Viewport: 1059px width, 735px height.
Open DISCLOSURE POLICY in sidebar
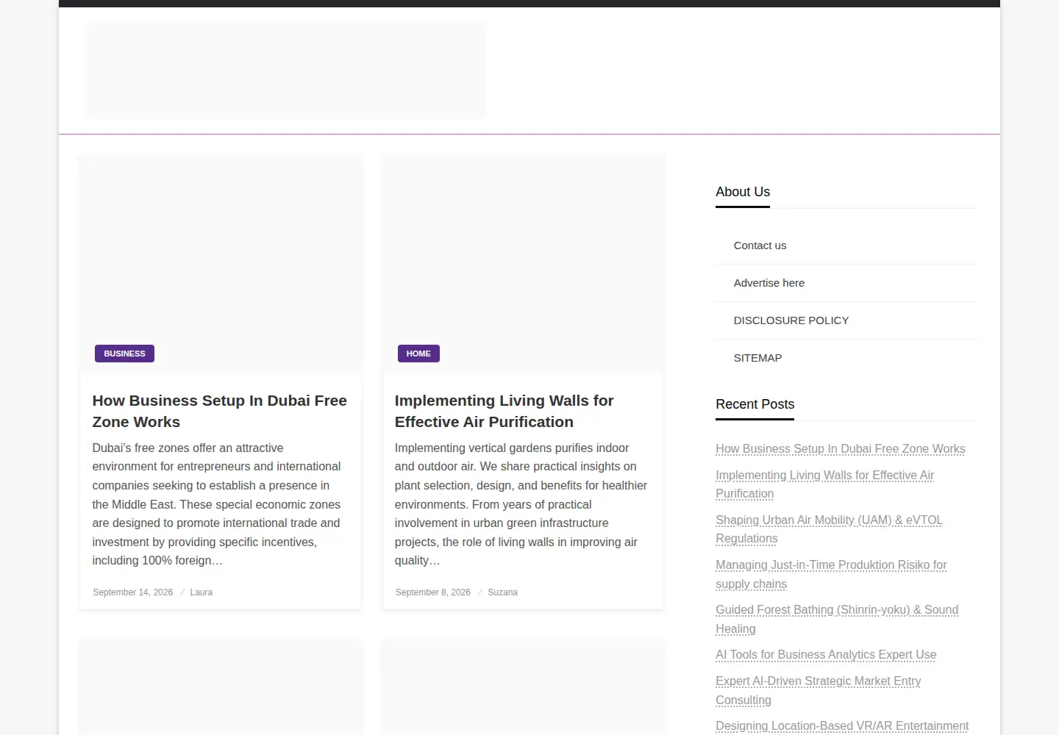coord(791,320)
